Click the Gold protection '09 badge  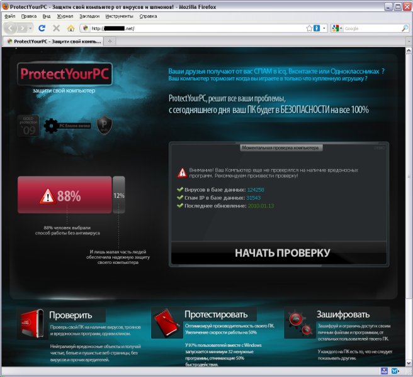click(28, 126)
